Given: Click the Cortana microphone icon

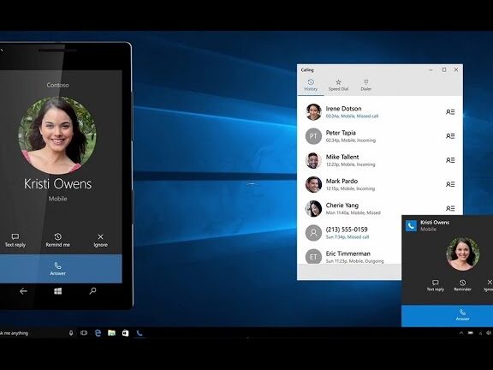Looking at the screenshot, I should point(71,332).
